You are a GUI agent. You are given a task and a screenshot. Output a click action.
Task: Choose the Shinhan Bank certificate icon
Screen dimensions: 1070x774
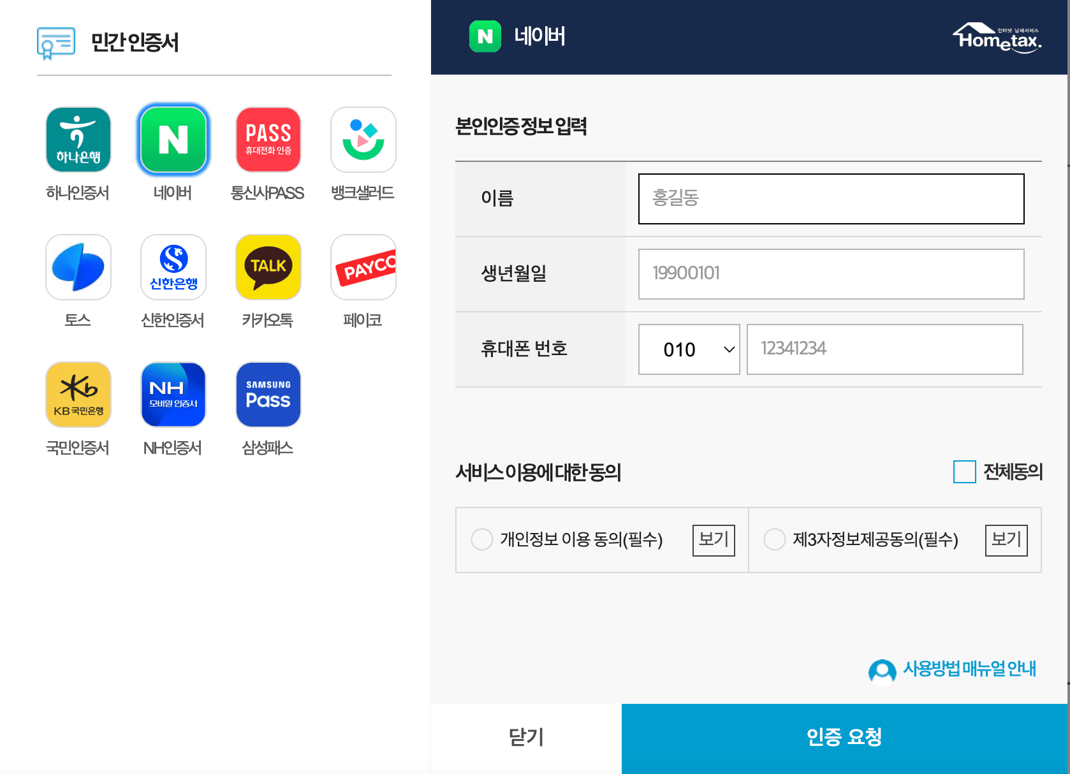(x=173, y=267)
